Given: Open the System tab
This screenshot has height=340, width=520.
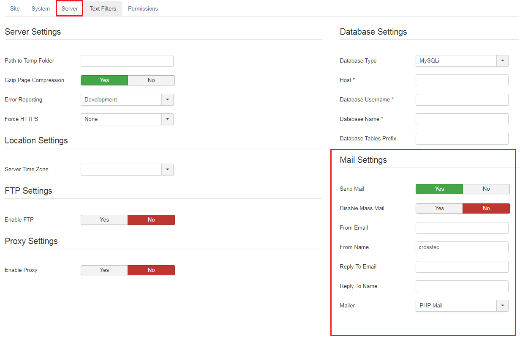Looking at the screenshot, I should 41,8.
